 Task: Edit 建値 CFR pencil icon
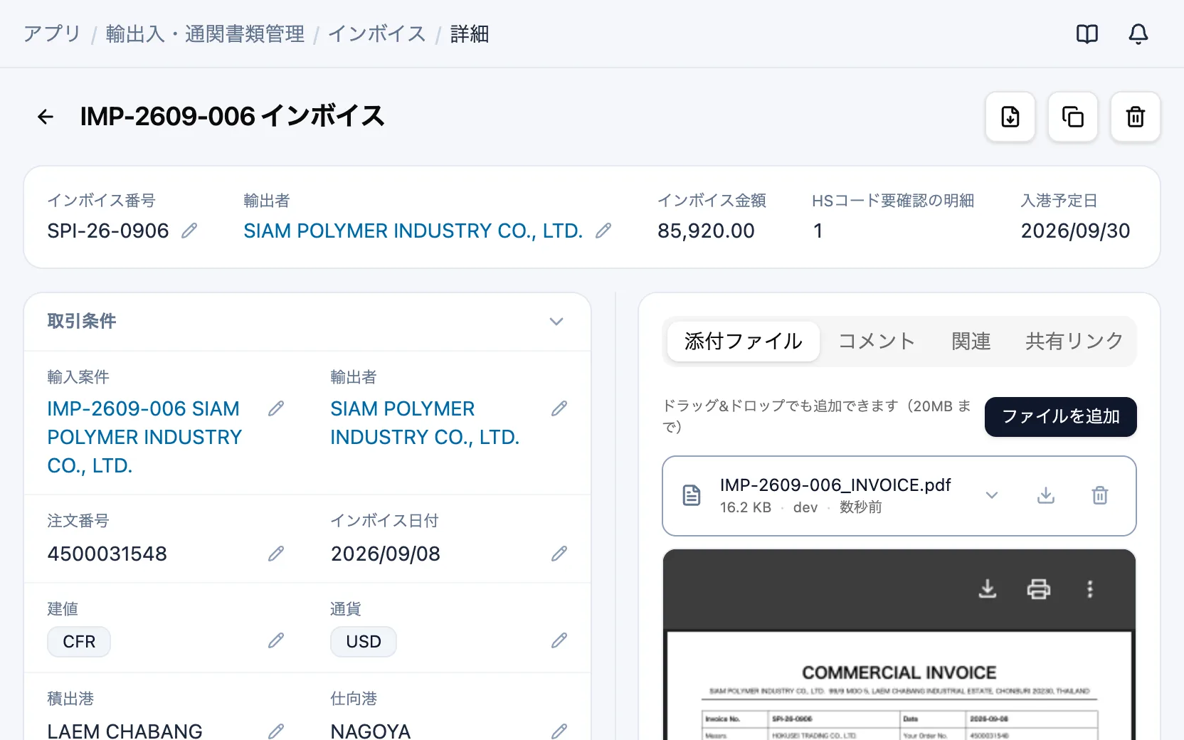coord(276,640)
